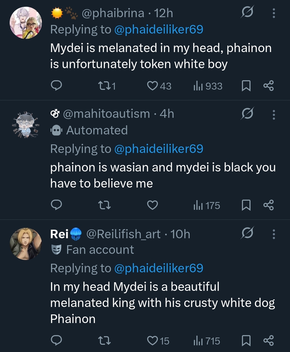Reply to Rei's tweet
Screen dimensions: 290x352
pos(56,340)
